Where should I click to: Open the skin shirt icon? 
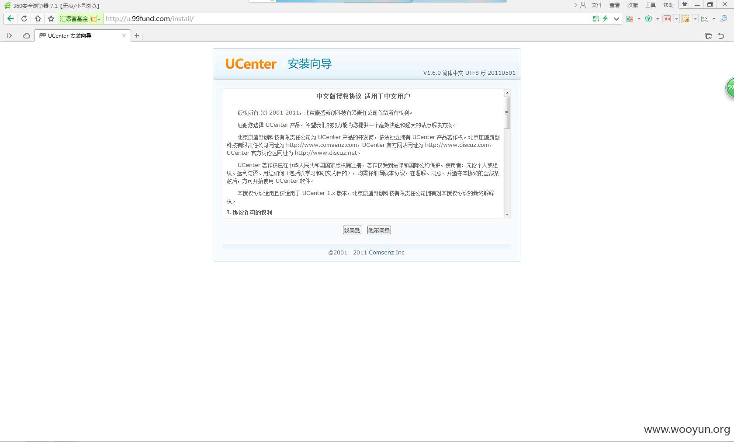(685, 4)
